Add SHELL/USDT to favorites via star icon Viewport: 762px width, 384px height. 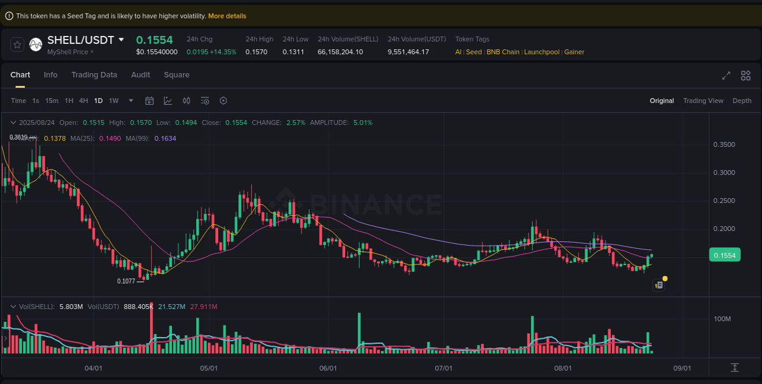coord(16,44)
